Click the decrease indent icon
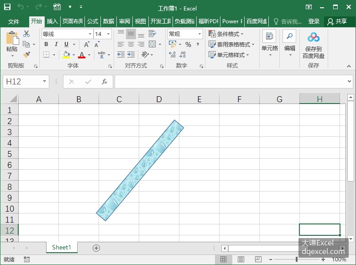Image resolution: width=356 pixels, height=265 pixels. point(121,55)
